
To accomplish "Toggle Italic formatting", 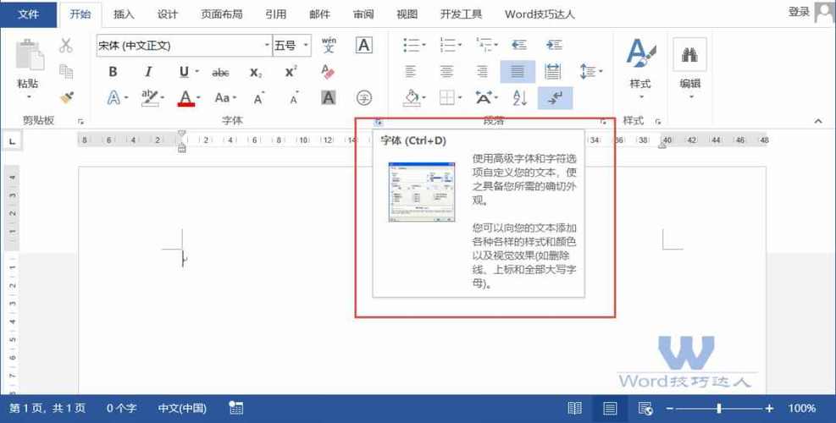I will click(x=148, y=73).
